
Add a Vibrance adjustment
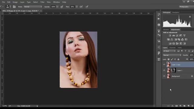tap(184, 36)
